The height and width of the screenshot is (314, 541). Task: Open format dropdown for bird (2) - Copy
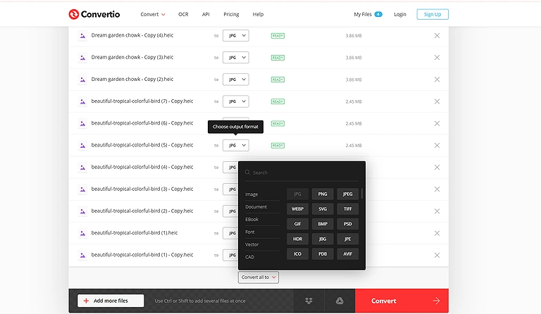[230, 211]
